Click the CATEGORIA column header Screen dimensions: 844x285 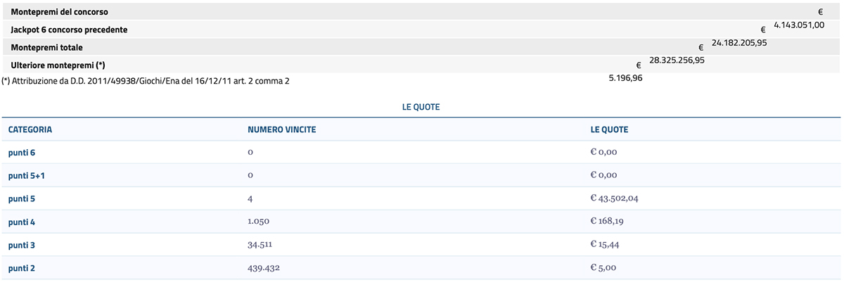pos(30,130)
